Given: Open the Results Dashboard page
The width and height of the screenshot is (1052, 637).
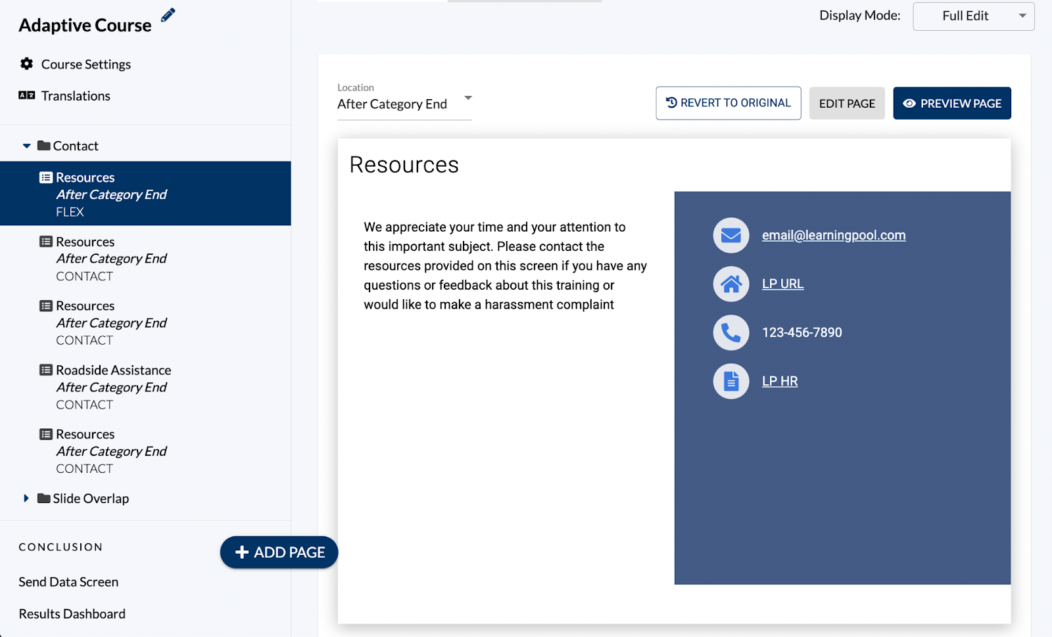Looking at the screenshot, I should (x=72, y=613).
